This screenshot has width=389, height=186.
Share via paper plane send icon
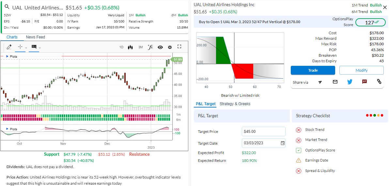click(320, 82)
